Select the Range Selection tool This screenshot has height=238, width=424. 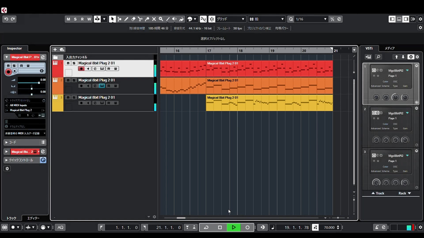pyautogui.click(x=119, y=19)
